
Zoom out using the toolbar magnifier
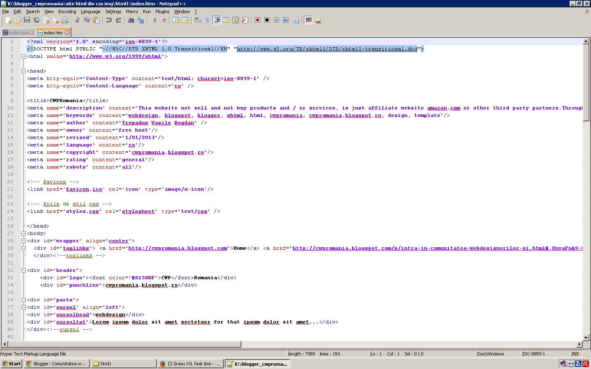click(163, 20)
